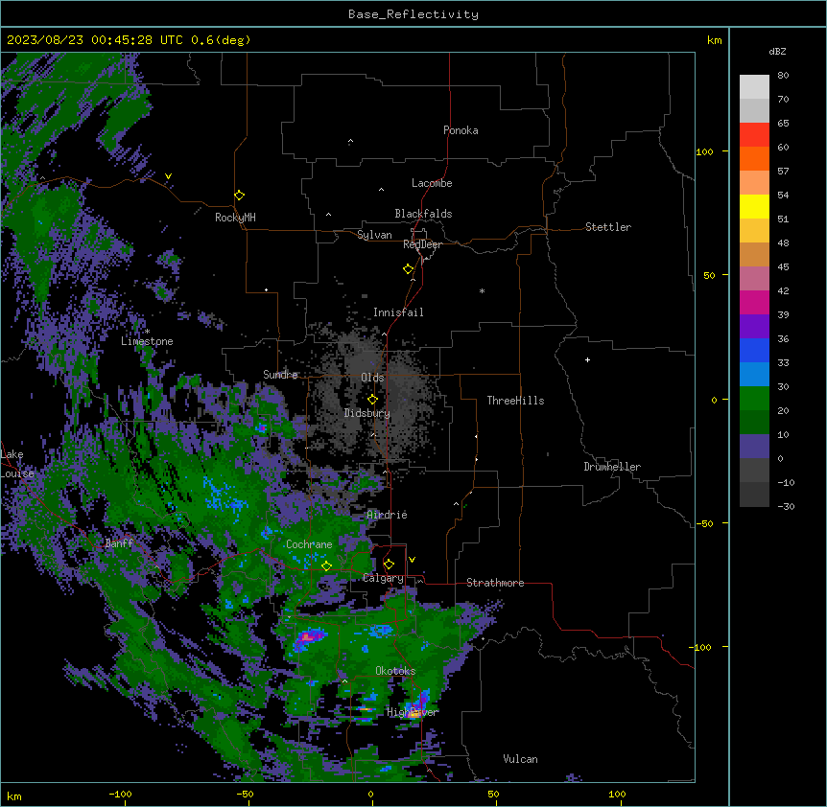Click the white caret marker west of Lacombe

coord(381,189)
